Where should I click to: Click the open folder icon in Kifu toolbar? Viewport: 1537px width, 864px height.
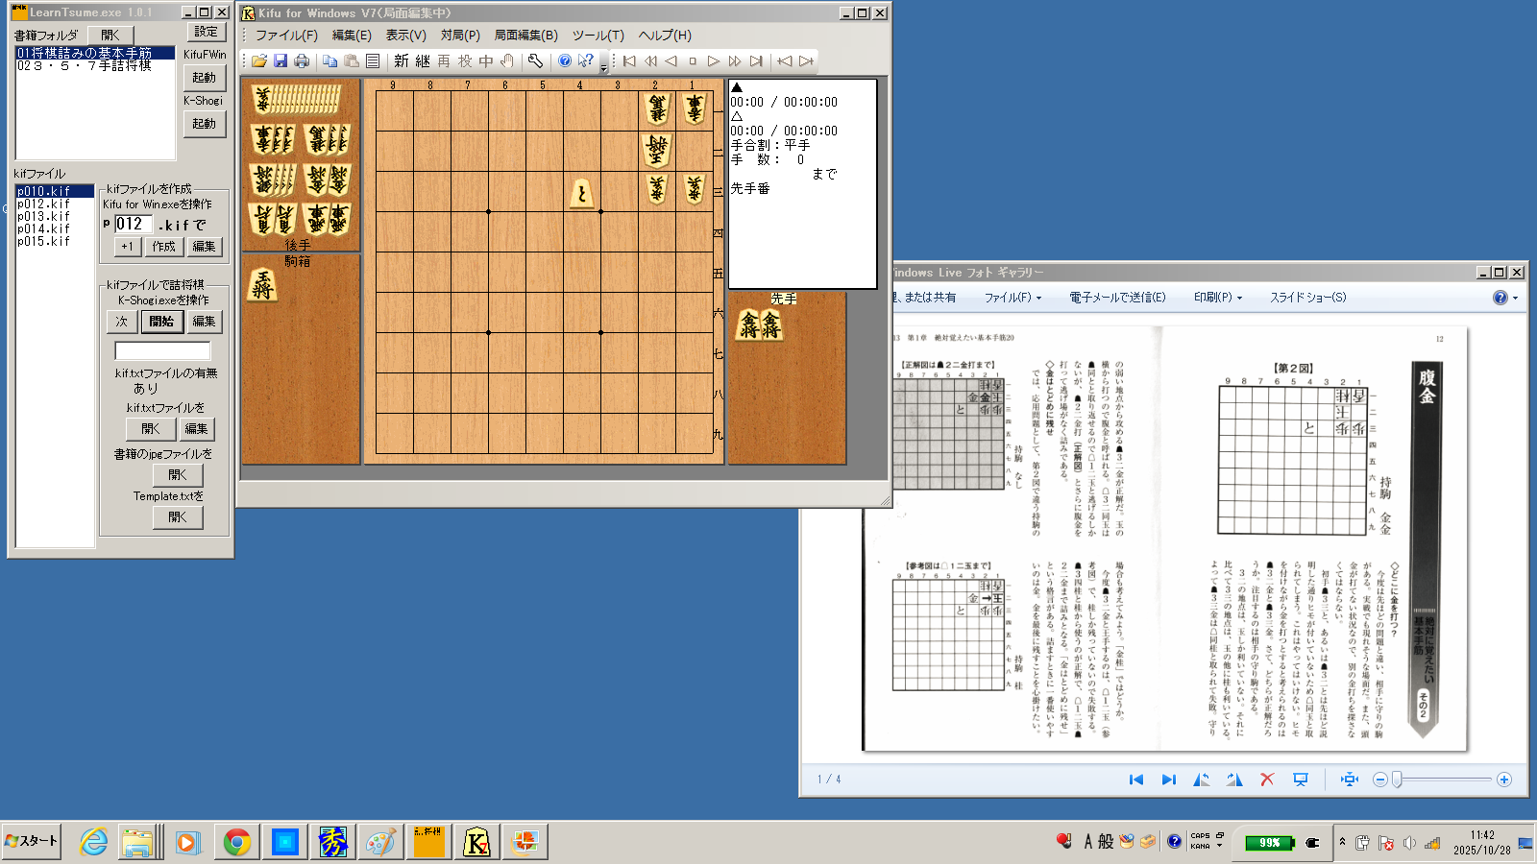(259, 61)
